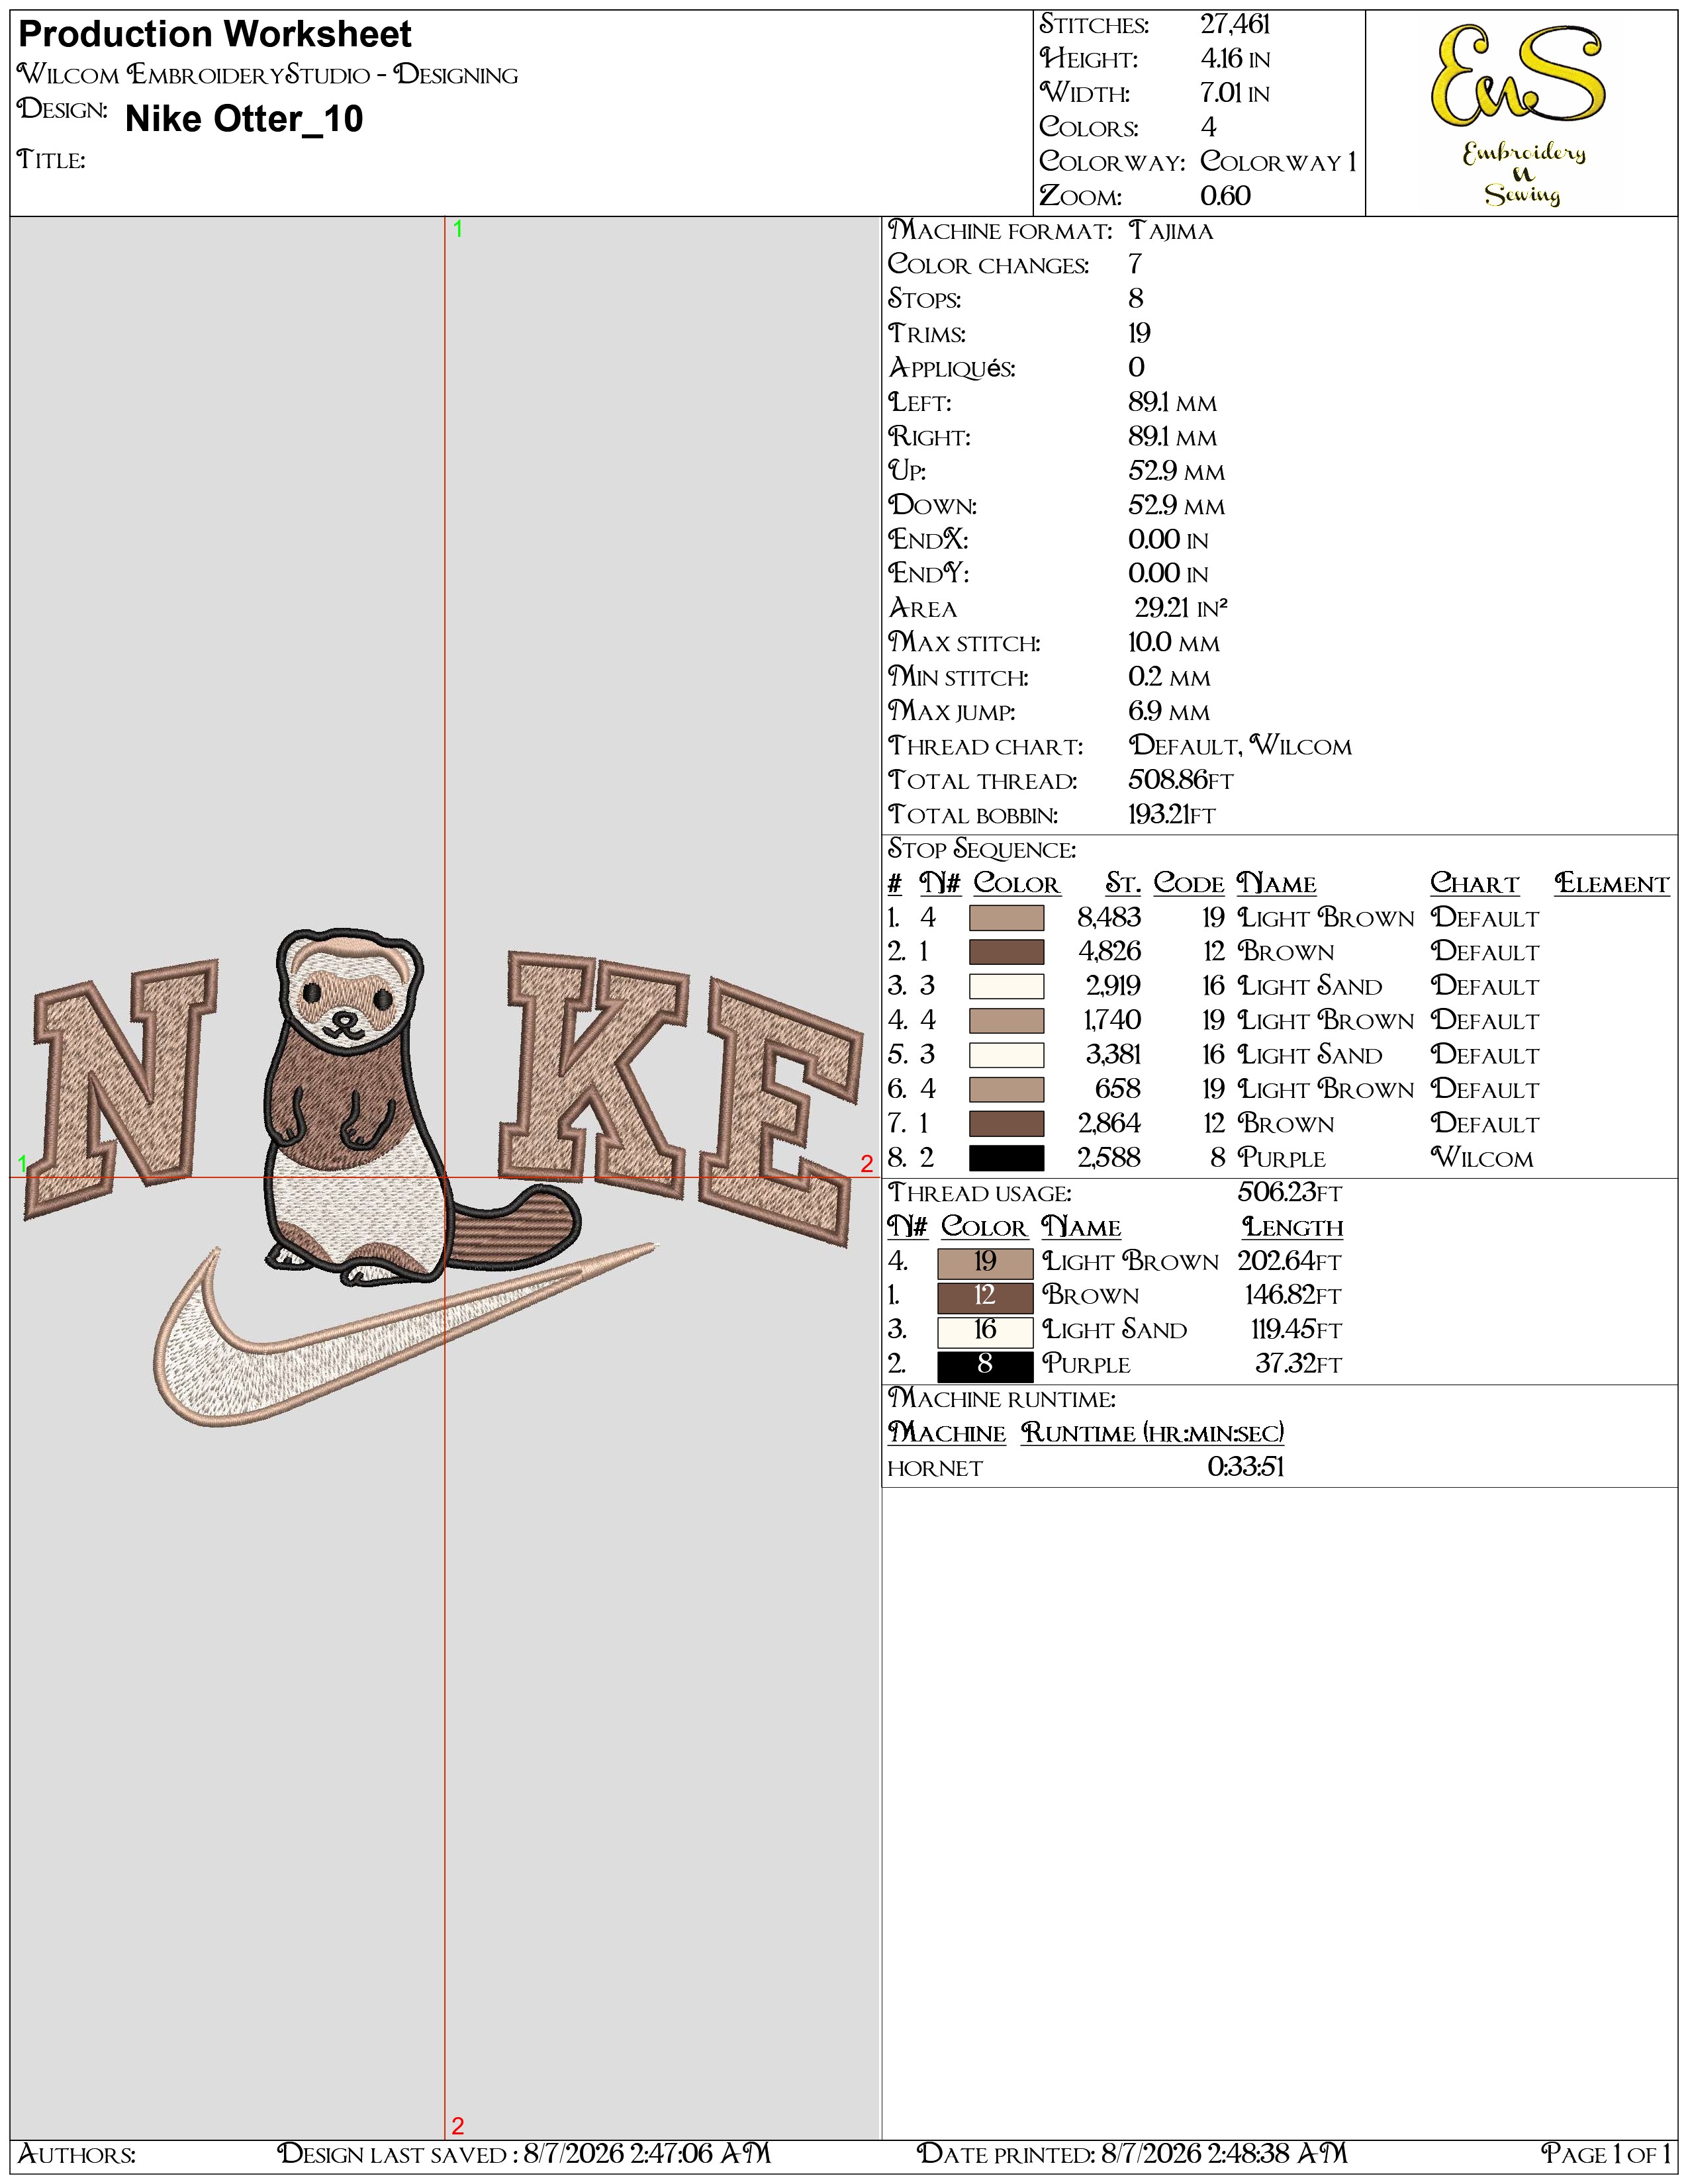The image size is (1688, 2184).
Task: Select the total thread value "508.86FT"
Action: [1181, 780]
